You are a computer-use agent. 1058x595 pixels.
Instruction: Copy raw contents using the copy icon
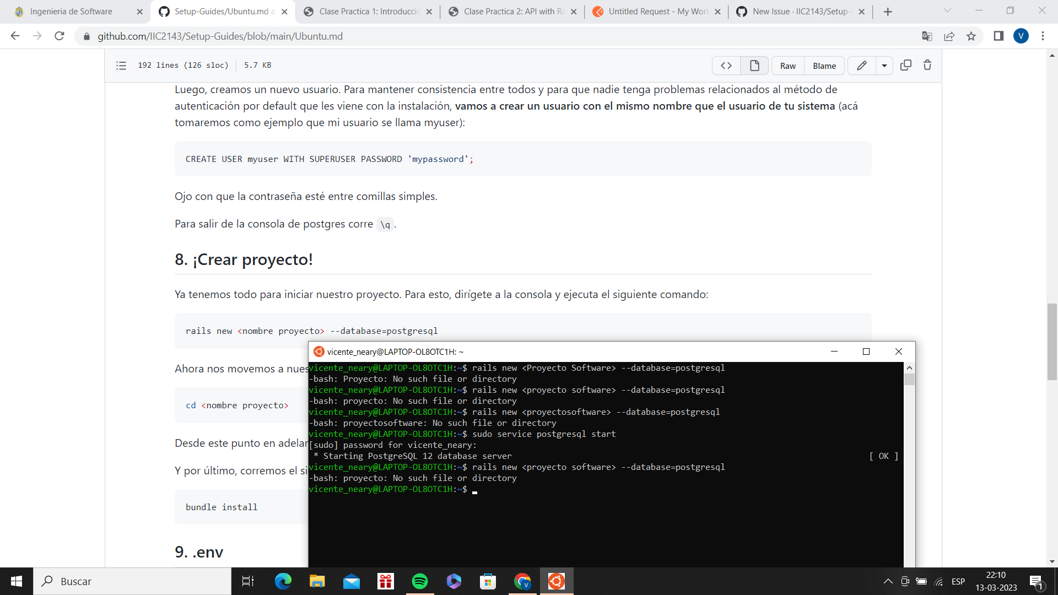[906, 65]
